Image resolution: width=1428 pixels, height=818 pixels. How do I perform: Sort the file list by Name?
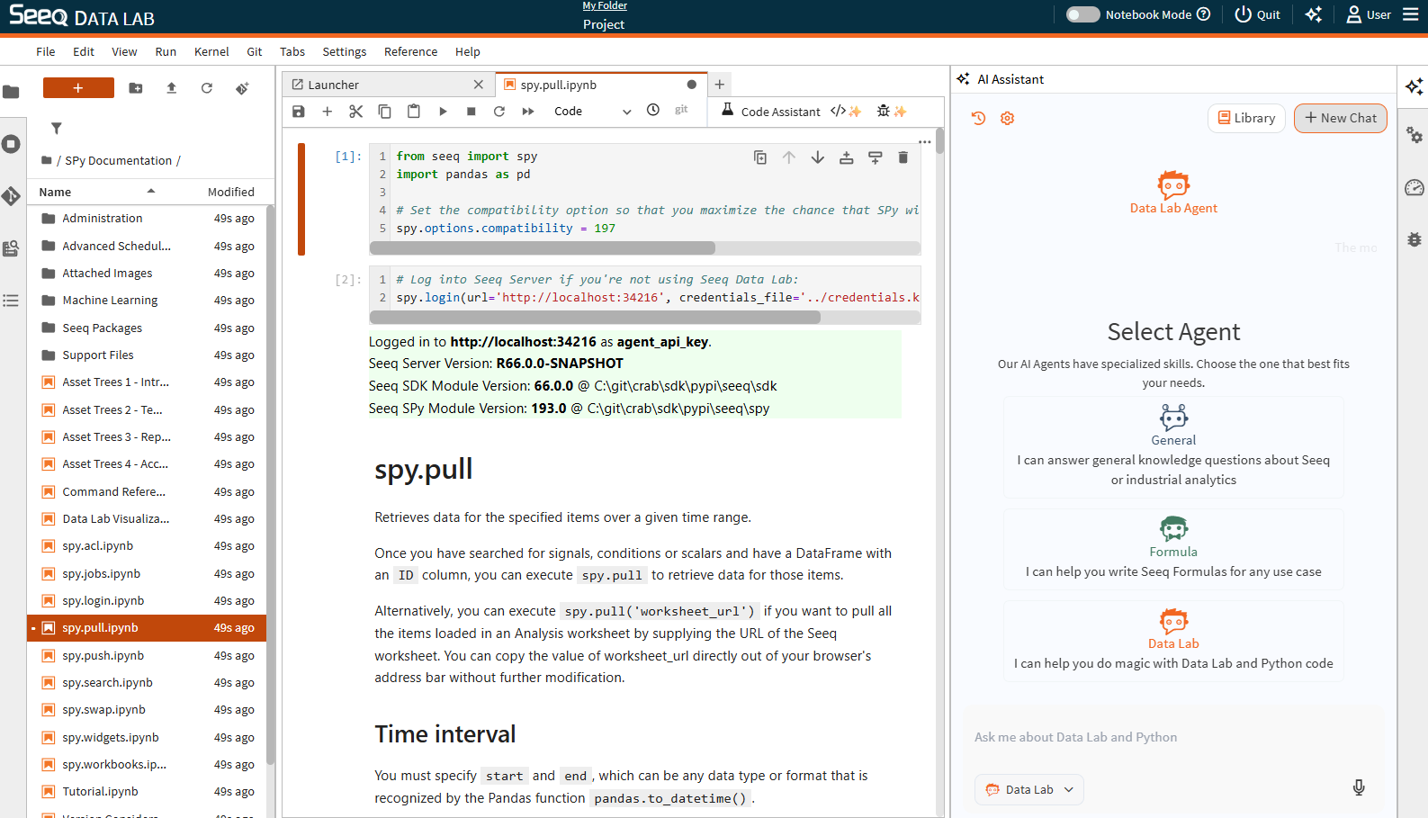tap(56, 192)
